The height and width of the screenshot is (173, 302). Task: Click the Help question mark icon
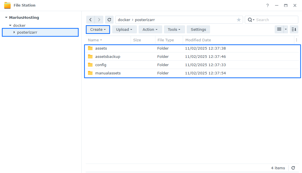pyautogui.click(x=267, y=5)
